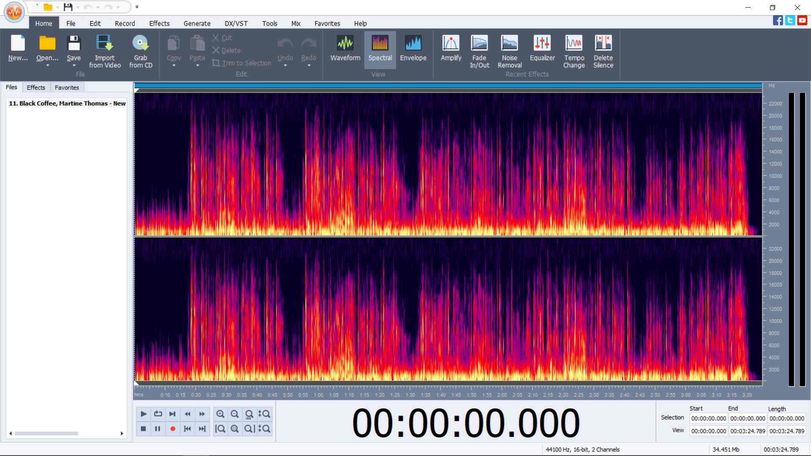811x456 pixels.
Task: Open the Favorites panel tab
Action: (67, 87)
